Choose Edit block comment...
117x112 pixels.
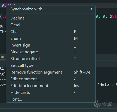point(51,86)
